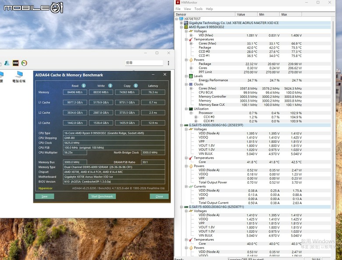Click the Close button in AIDA64 benchmark
The width and height of the screenshot is (342, 260).
(x=159, y=196)
